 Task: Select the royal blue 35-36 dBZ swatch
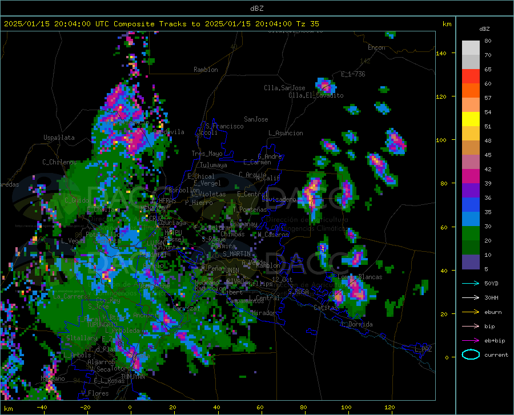point(471,205)
